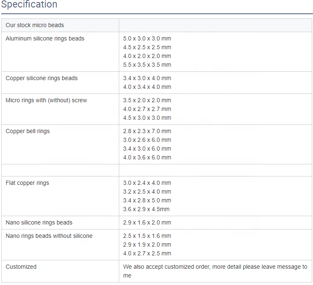
Task: Select the 4.0 x 2.7 x 2.7 mm size
Action: click(x=147, y=109)
